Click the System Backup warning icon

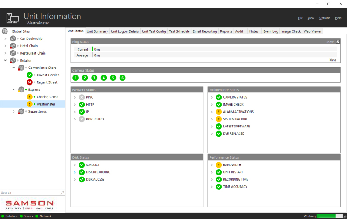point(219,119)
